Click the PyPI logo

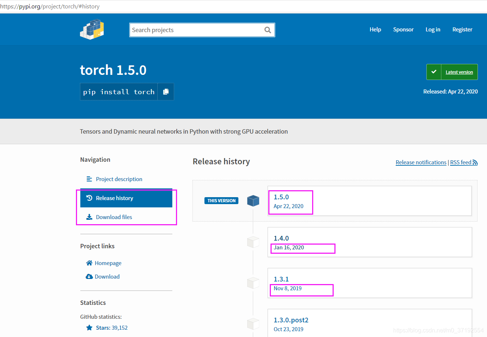coord(92,29)
